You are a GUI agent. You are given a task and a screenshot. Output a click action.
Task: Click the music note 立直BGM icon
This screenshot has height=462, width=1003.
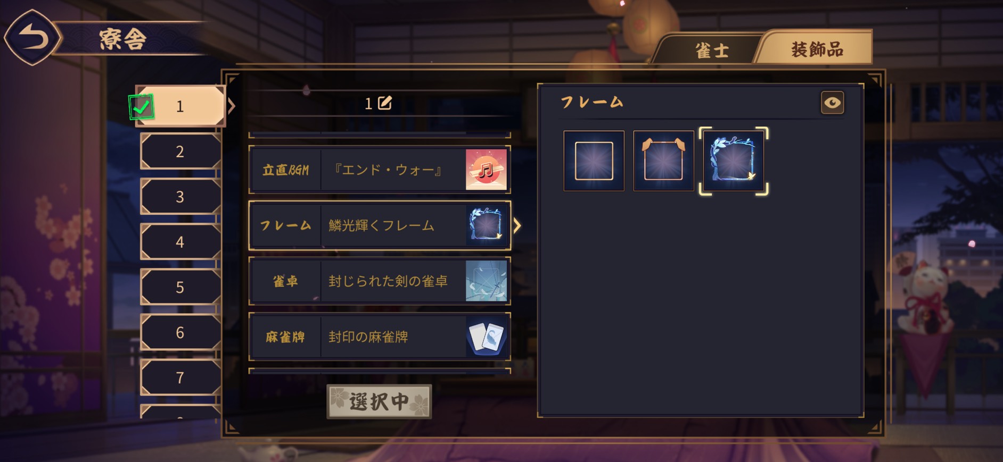486,170
